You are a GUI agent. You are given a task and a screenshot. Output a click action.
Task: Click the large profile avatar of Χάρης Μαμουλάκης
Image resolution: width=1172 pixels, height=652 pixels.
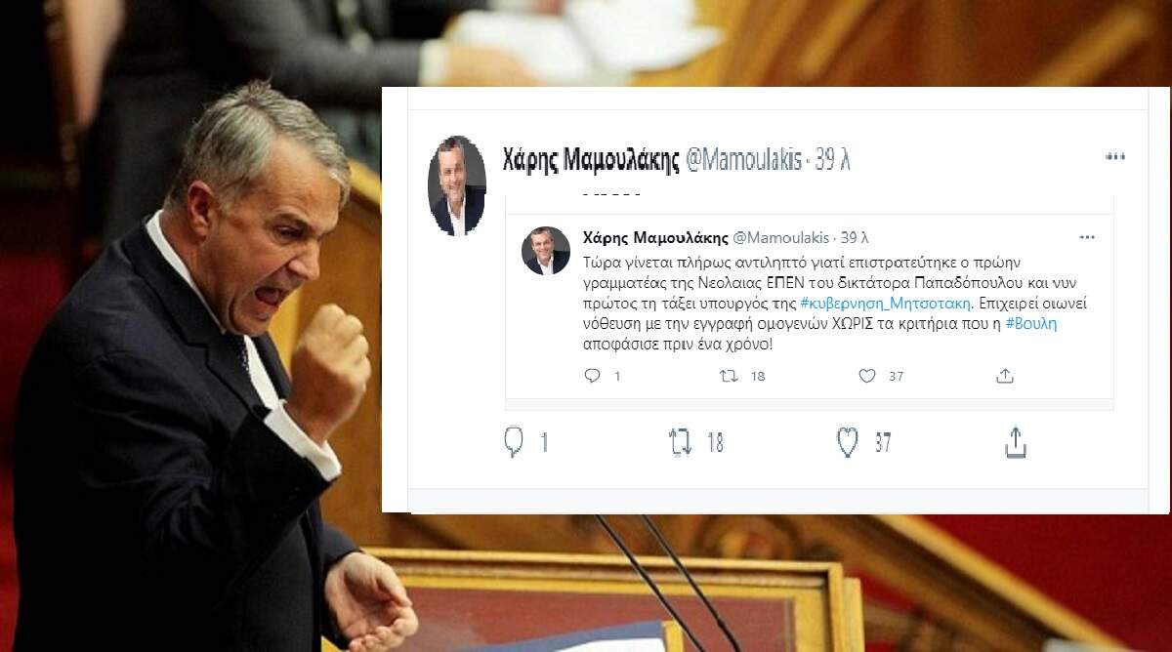(x=457, y=185)
